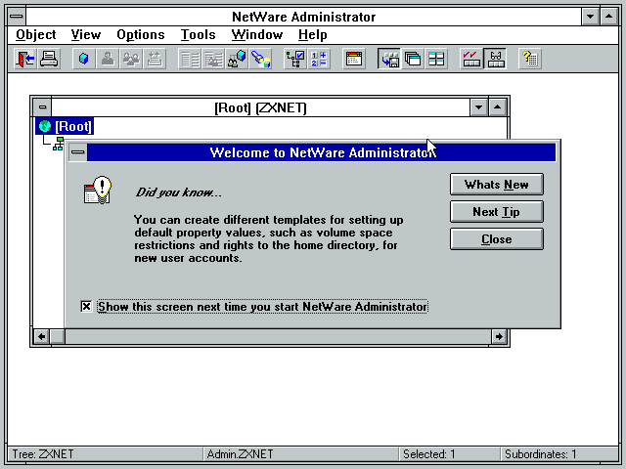Screen dimensions: 626x469
Task: Click the left scroll arrow in [Root] window
Action: [41, 336]
